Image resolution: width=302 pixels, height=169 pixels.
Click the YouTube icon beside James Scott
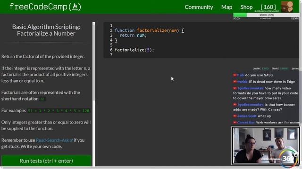(x=235, y=116)
